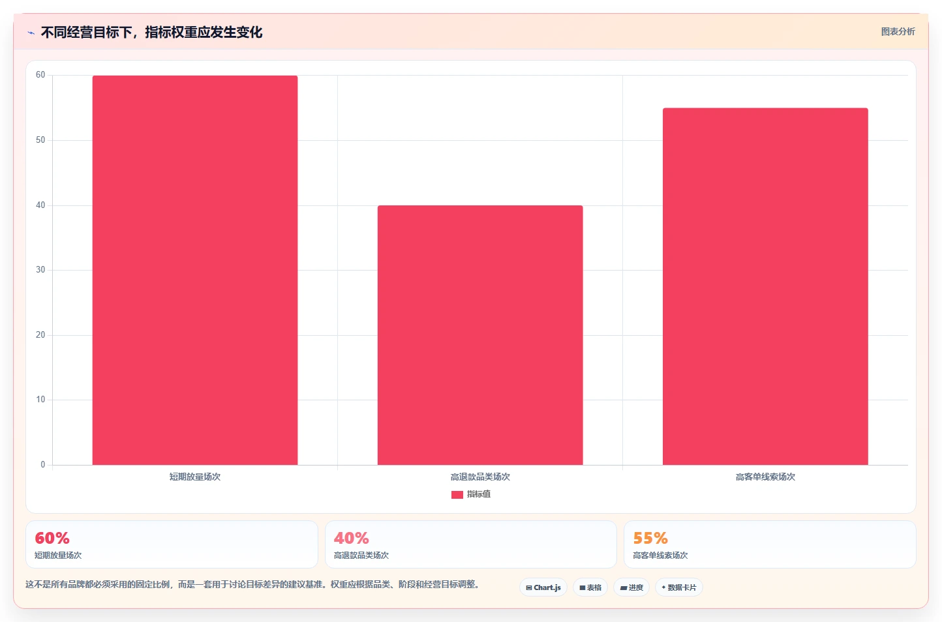Image resolution: width=942 pixels, height=622 pixels.
Task: Click the 图表分析 label in header
Action: point(898,31)
